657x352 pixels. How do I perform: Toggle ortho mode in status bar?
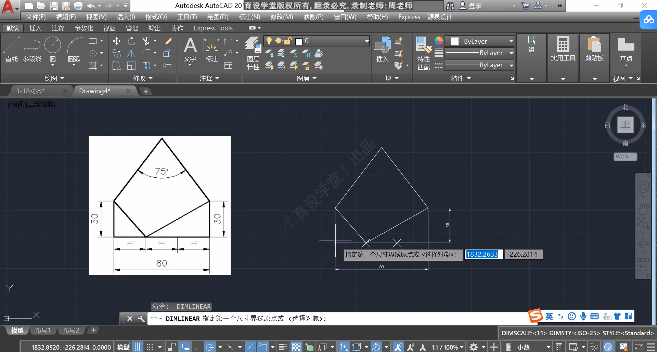click(x=197, y=347)
